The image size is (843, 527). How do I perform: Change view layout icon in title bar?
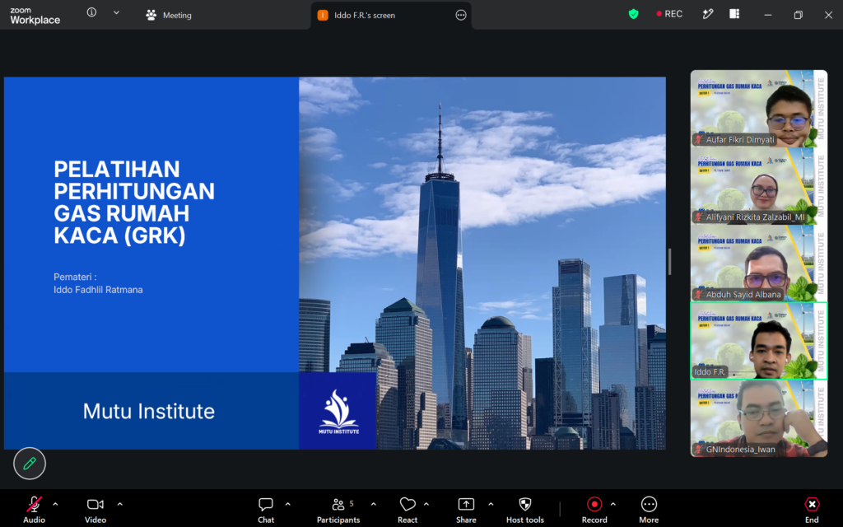[x=734, y=14]
